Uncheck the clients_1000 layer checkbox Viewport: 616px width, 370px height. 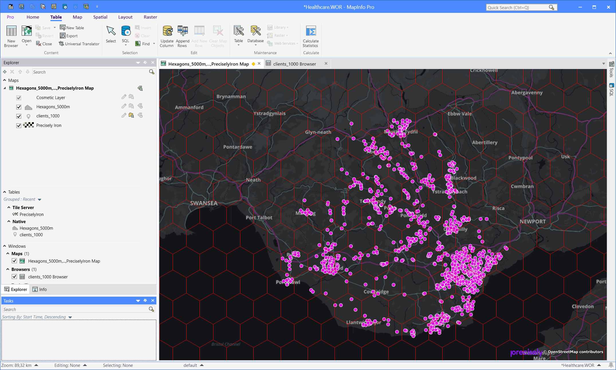point(19,116)
